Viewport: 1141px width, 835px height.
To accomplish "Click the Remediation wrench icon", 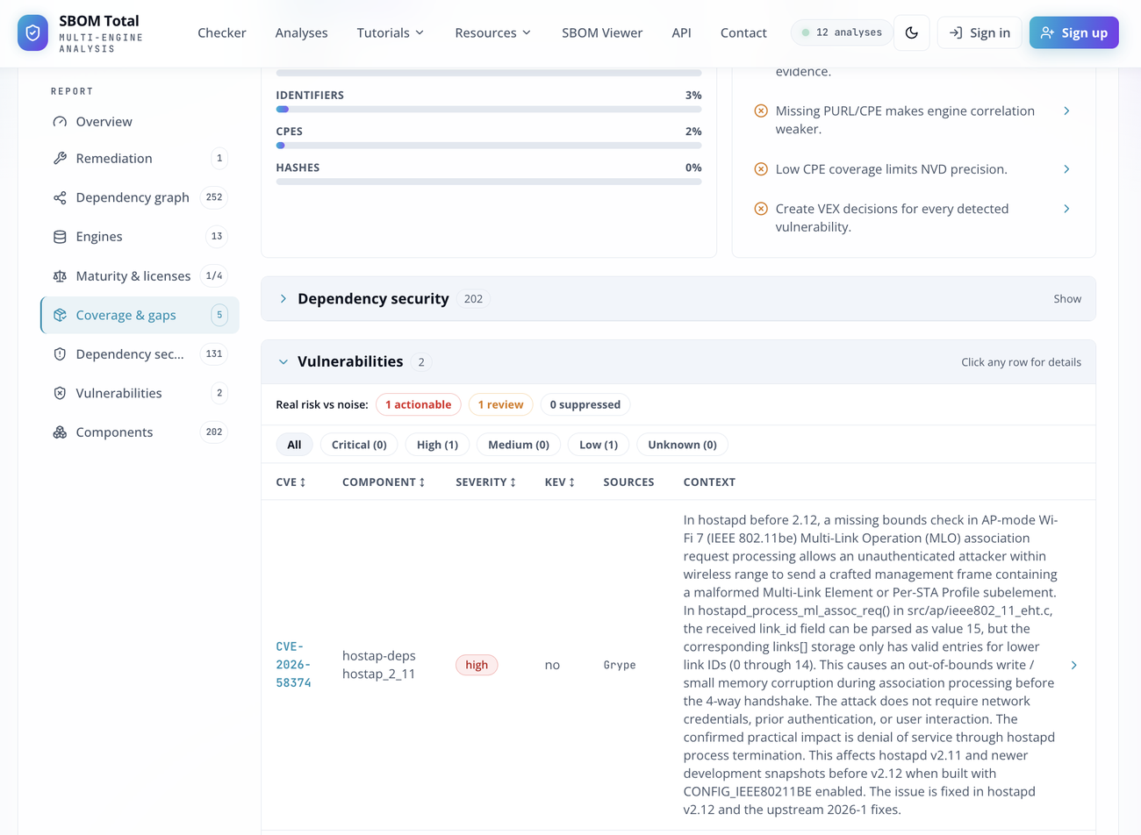I will pyautogui.click(x=60, y=159).
